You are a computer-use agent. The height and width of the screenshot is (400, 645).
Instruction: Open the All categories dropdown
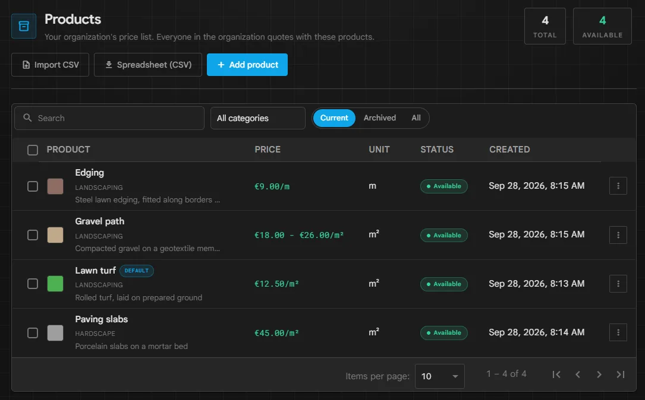pos(258,118)
